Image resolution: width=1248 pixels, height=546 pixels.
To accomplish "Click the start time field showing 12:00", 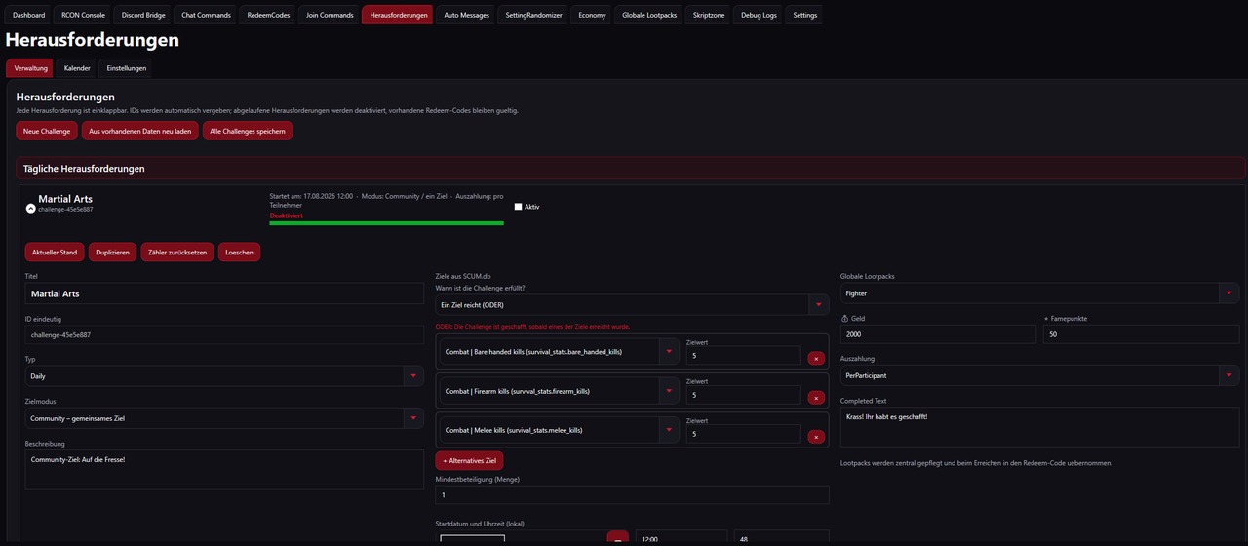I will pos(682,538).
